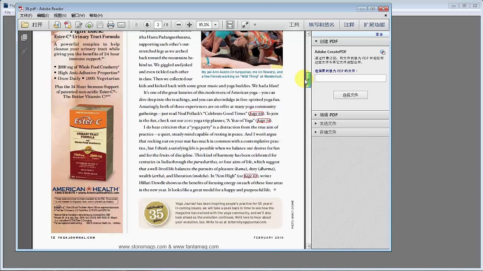483x271 pixels.
Task: Open the 文件(F) menu
Action: (x=26, y=15)
